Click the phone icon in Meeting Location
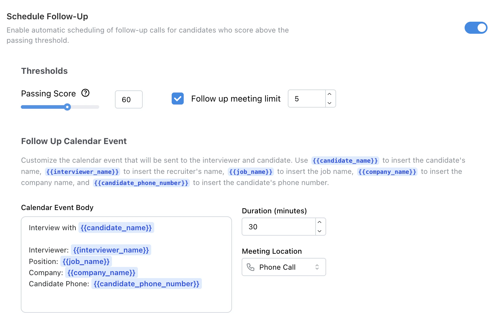Screen dimensions: 499x320 251,267
